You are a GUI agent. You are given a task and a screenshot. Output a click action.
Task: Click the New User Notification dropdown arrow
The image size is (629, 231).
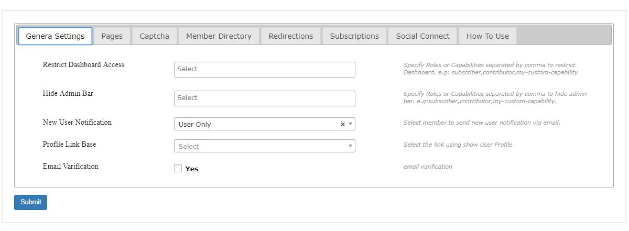(x=351, y=124)
